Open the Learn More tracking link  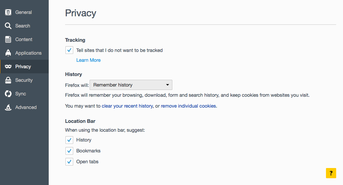pyautogui.click(x=88, y=60)
